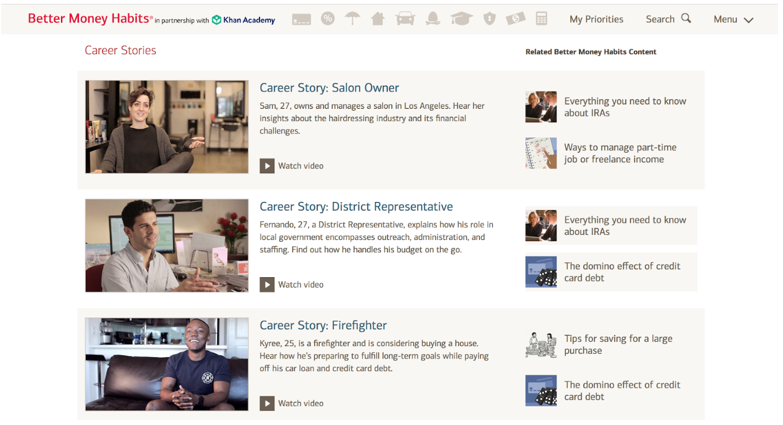Click the Fernando, 27 description text
The width and height of the screenshot is (783, 425).
point(377,237)
